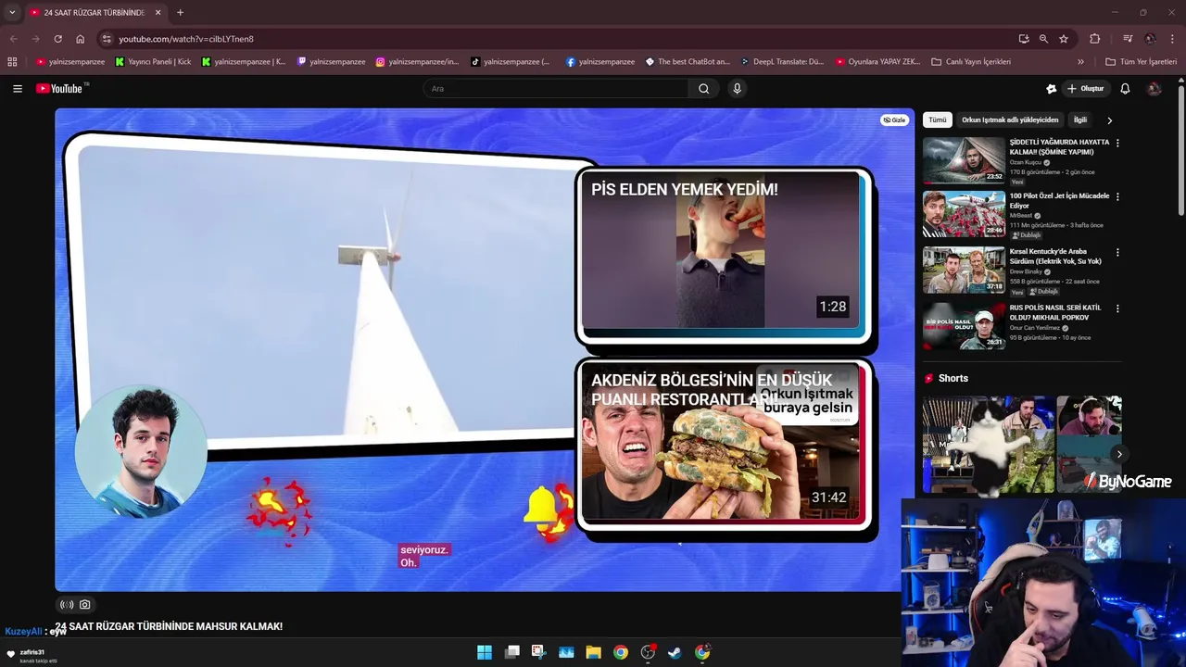Open the media controls icon in the toolbar

[x=1128, y=39]
